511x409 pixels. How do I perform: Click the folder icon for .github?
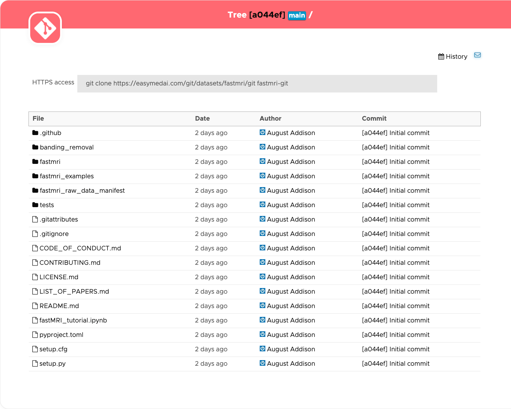[x=35, y=133]
